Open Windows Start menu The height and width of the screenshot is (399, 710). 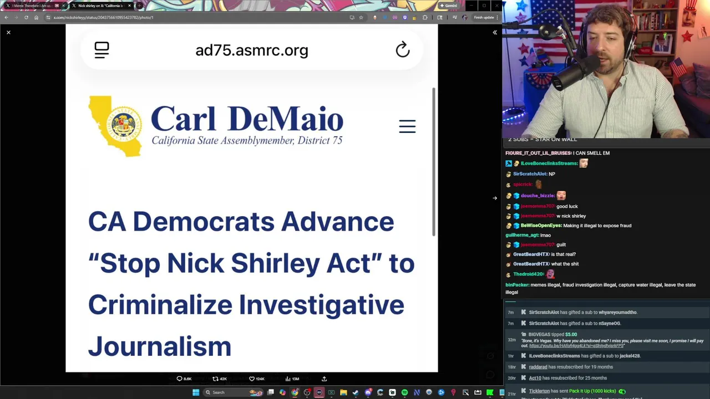(x=196, y=392)
